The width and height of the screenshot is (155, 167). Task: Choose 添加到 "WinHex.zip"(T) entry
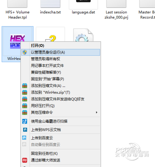click(x=61, y=92)
